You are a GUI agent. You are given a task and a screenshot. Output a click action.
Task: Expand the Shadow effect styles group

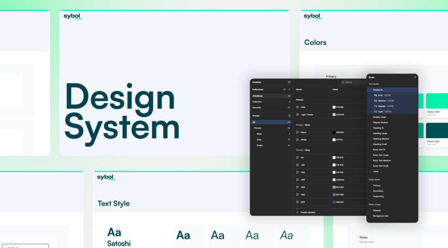pyautogui.click(x=370, y=210)
